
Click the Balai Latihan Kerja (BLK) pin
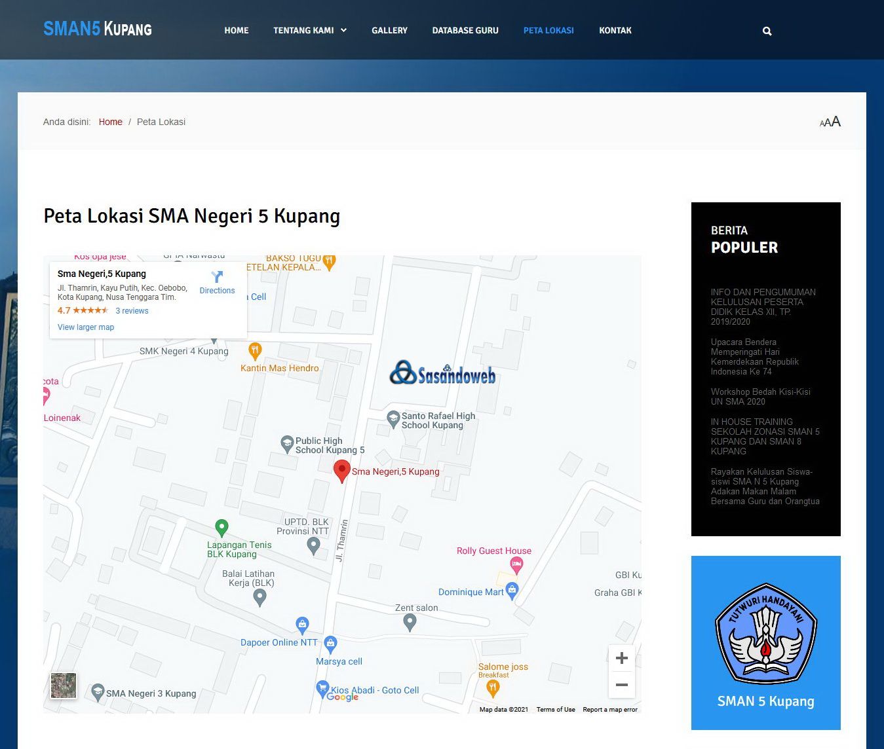[x=259, y=597]
